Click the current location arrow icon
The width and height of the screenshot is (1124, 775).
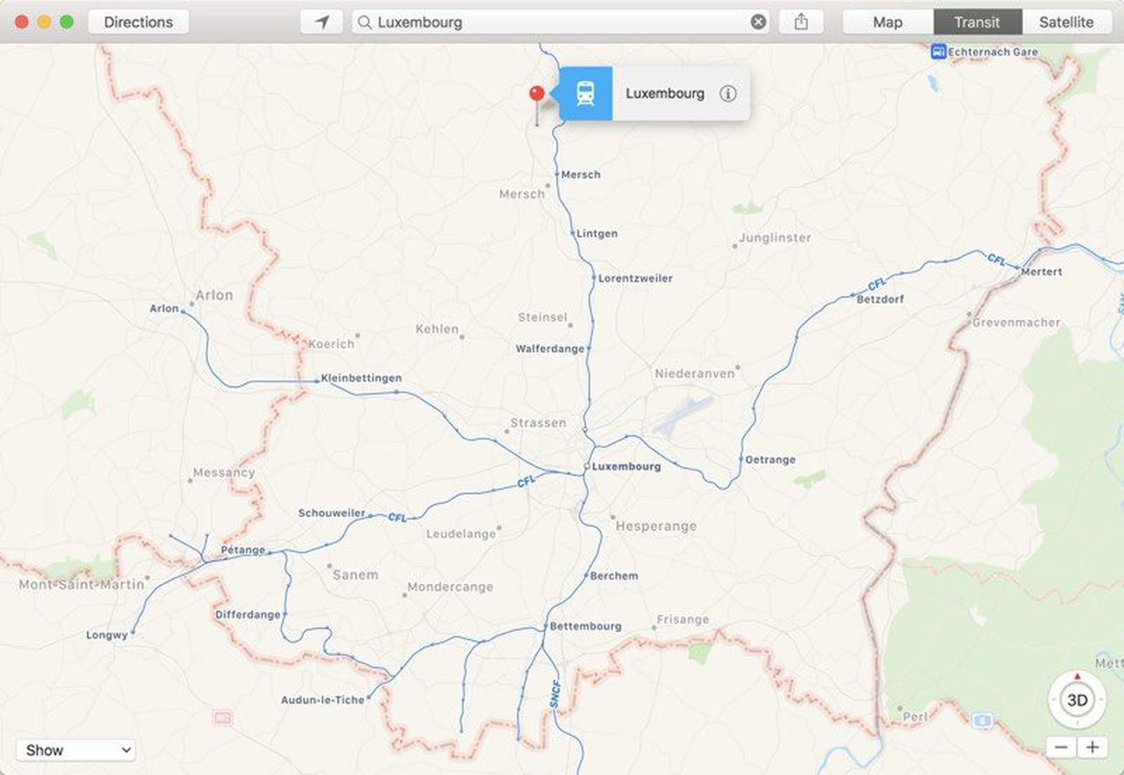320,22
